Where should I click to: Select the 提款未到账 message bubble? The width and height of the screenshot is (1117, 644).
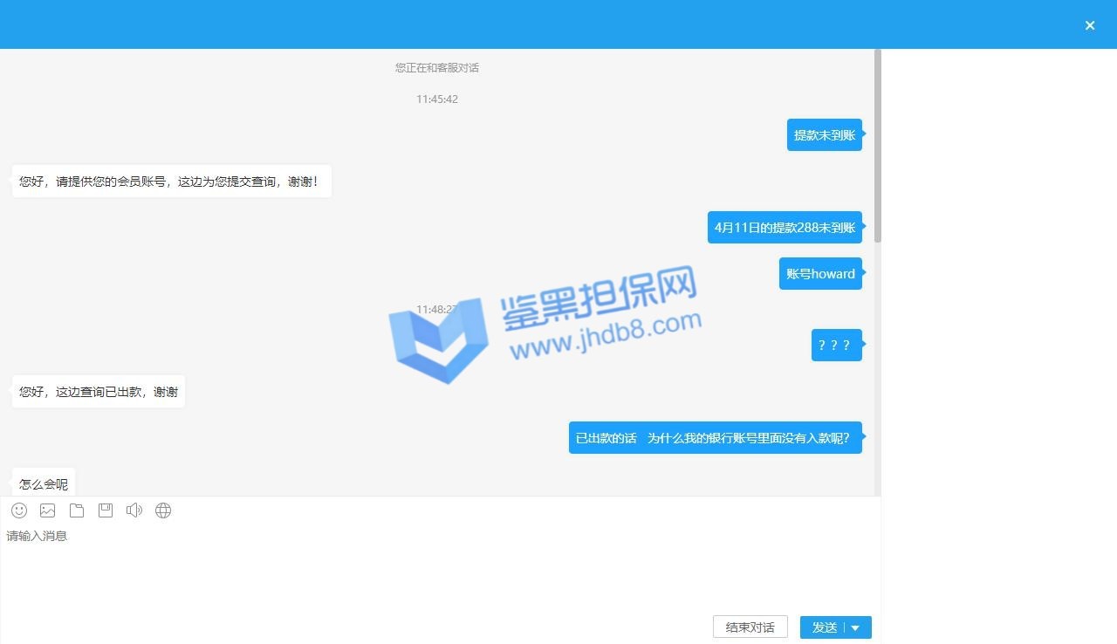tap(824, 135)
